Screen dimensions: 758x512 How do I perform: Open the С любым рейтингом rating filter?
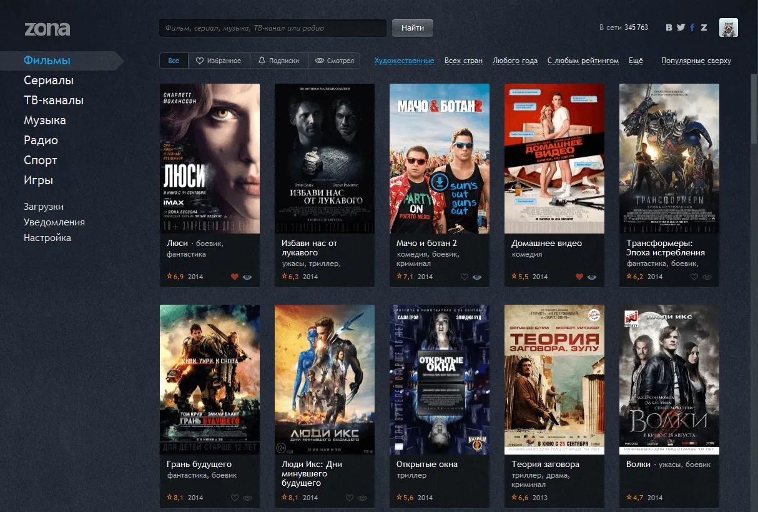[x=583, y=61]
